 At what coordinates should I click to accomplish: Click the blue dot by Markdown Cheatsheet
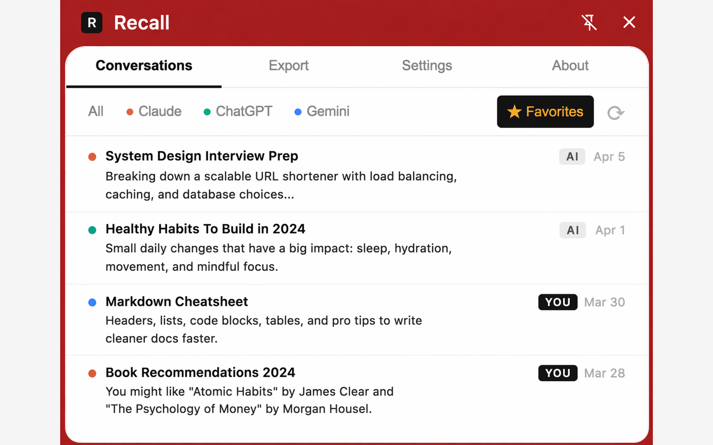[x=92, y=303]
